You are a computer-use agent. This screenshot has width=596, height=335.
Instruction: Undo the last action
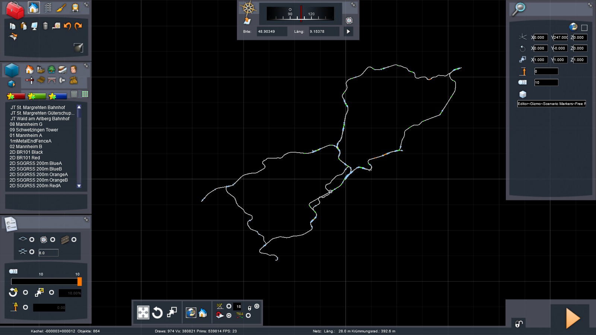(x=67, y=26)
